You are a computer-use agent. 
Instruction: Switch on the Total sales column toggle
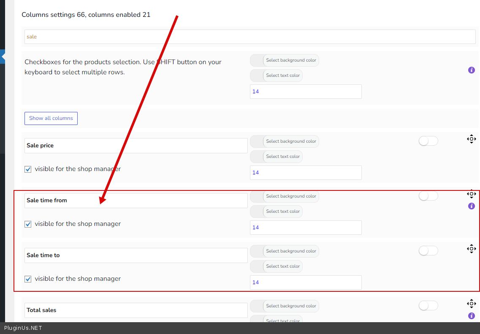428,306
